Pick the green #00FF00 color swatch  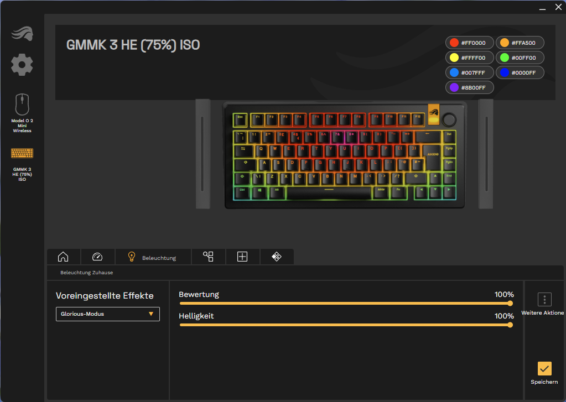tap(519, 58)
